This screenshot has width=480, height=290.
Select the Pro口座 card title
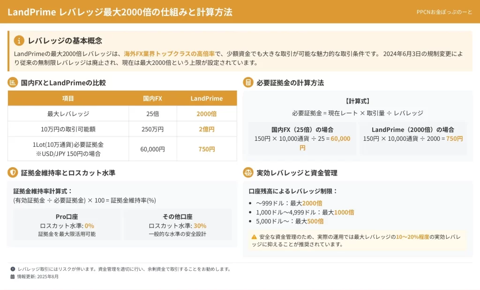(67, 217)
